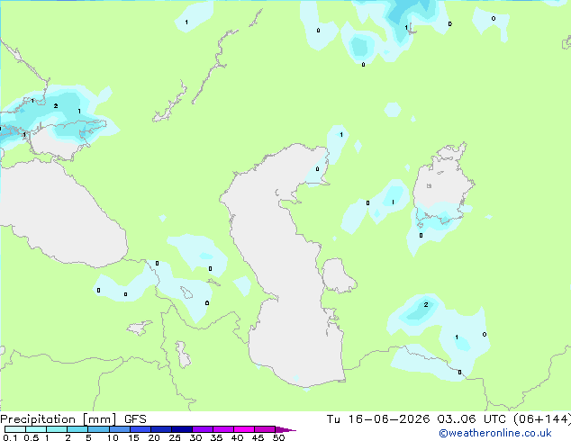
Task: Select the 'GFS' model label
Action: [x=135, y=419]
